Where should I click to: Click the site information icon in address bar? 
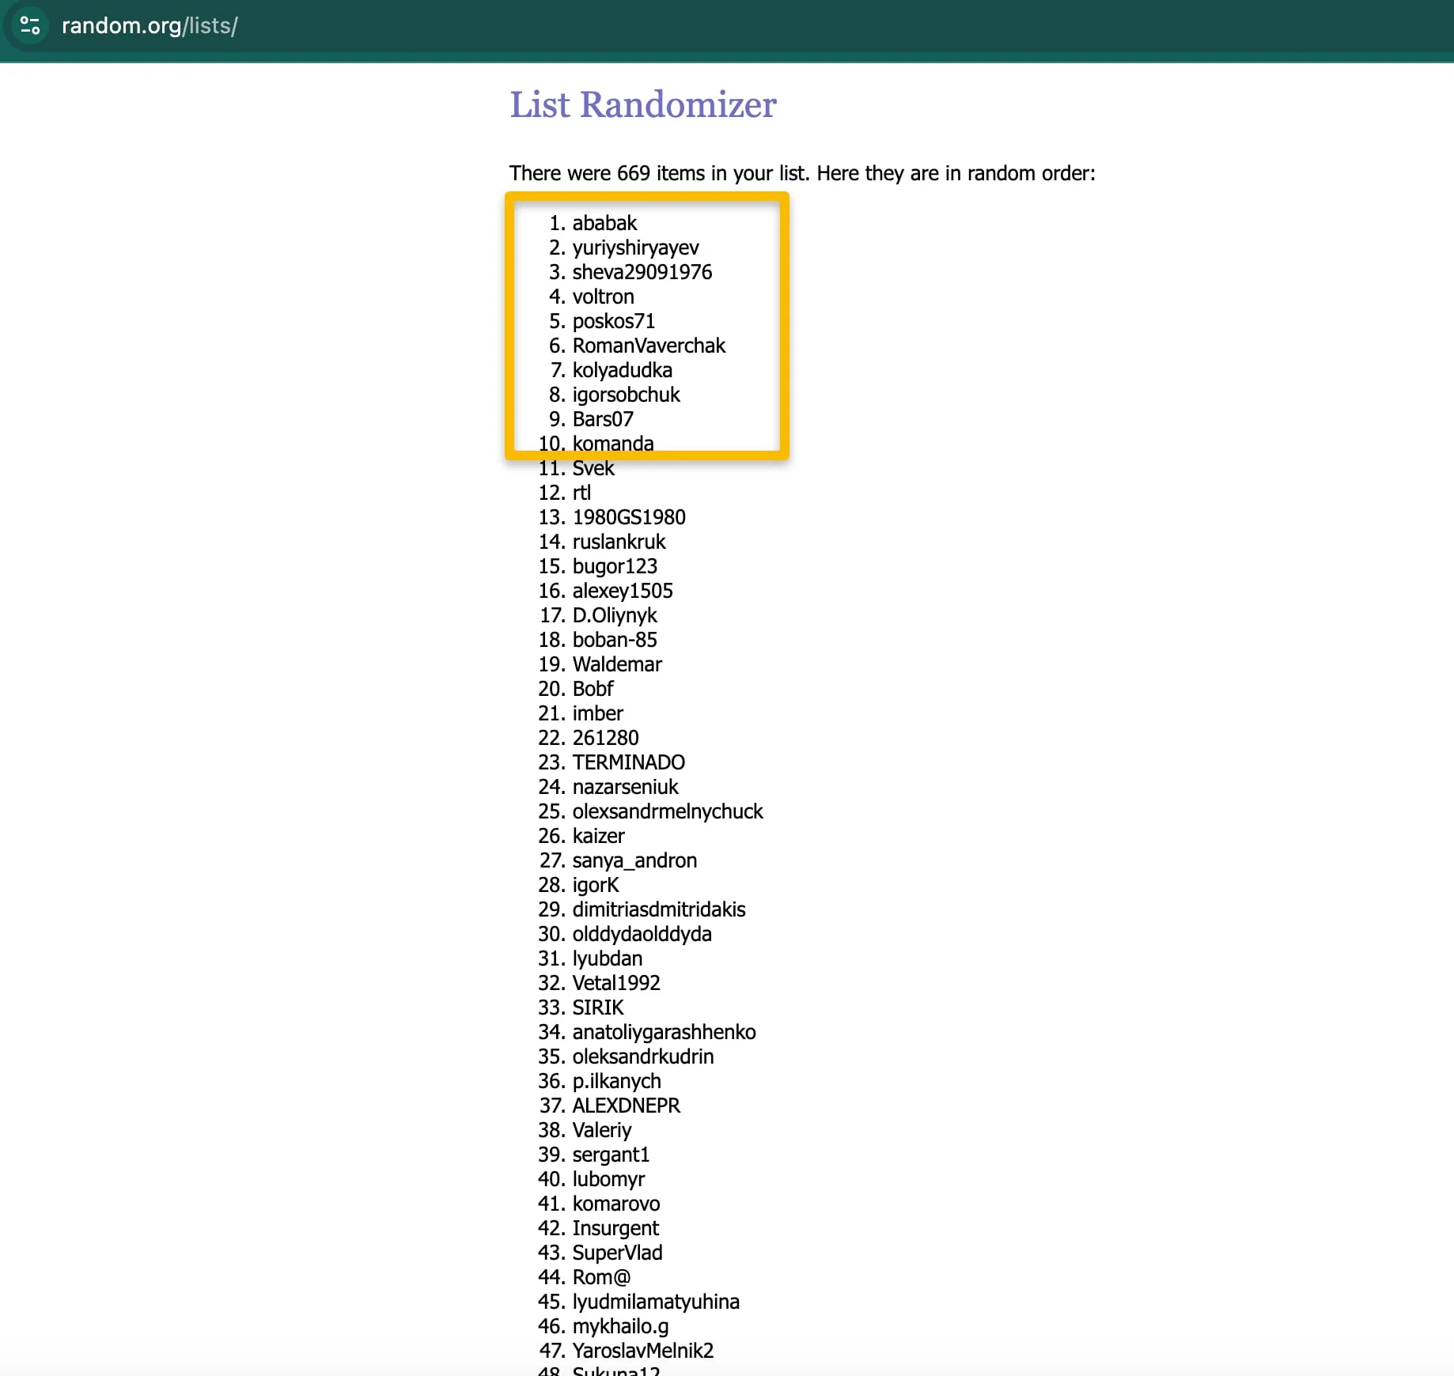click(x=30, y=25)
